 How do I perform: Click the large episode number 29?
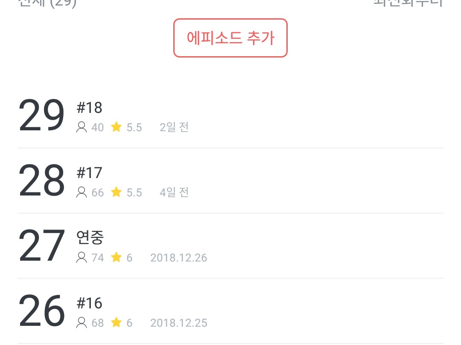pyautogui.click(x=41, y=115)
